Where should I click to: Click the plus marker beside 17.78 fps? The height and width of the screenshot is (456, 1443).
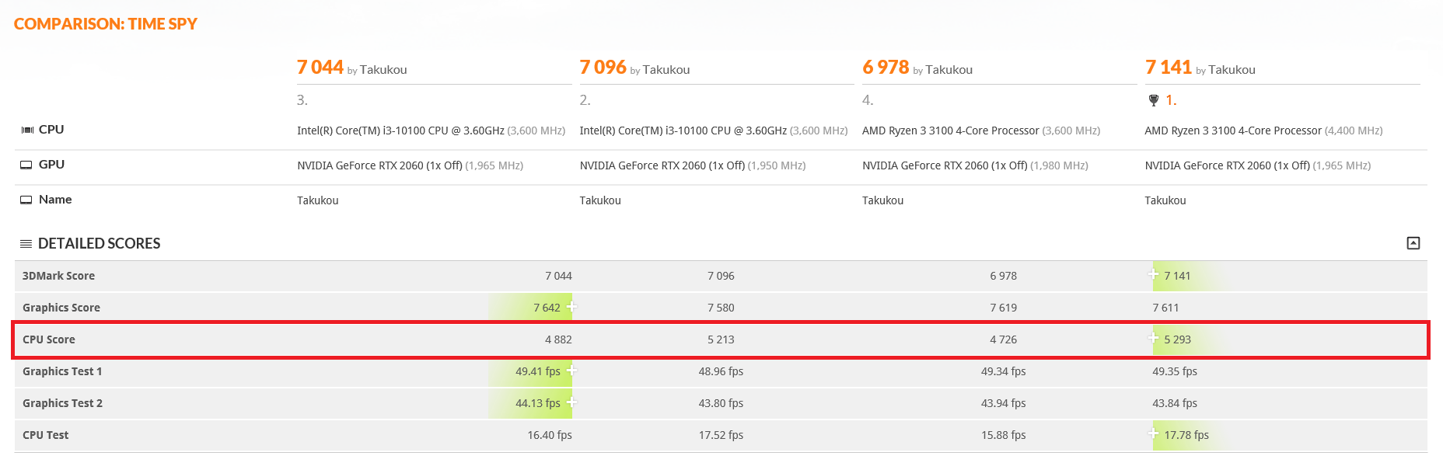pyautogui.click(x=1153, y=433)
